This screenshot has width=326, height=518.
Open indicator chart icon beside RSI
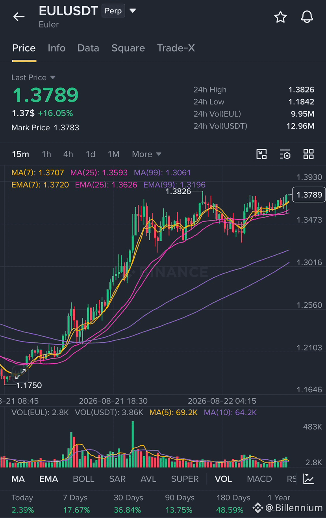[309, 479]
